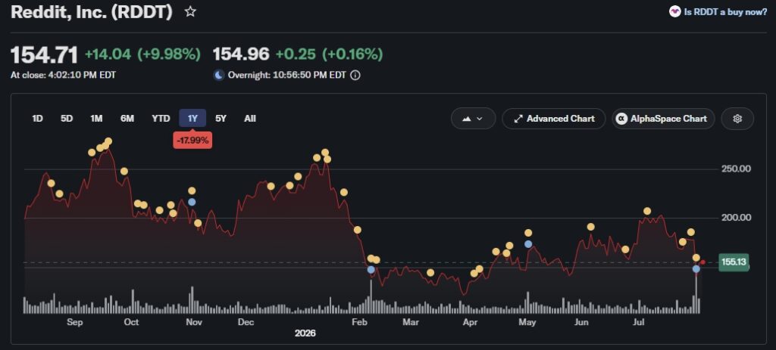
Task: Click the Dec axis label
Action: pyautogui.click(x=246, y=322)
